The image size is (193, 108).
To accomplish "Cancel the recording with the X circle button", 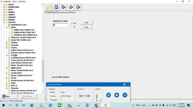I will 125,95.
